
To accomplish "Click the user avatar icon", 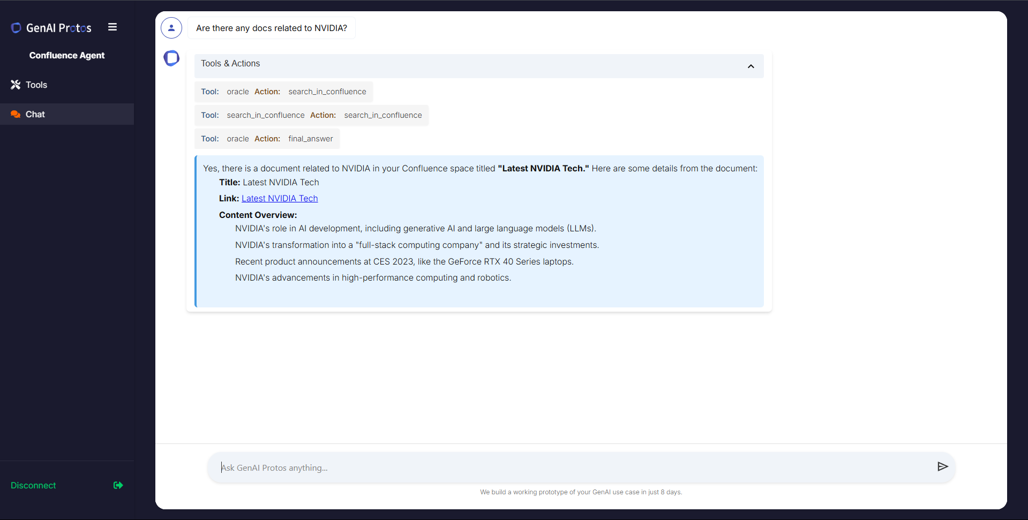I will click(171, 28).
